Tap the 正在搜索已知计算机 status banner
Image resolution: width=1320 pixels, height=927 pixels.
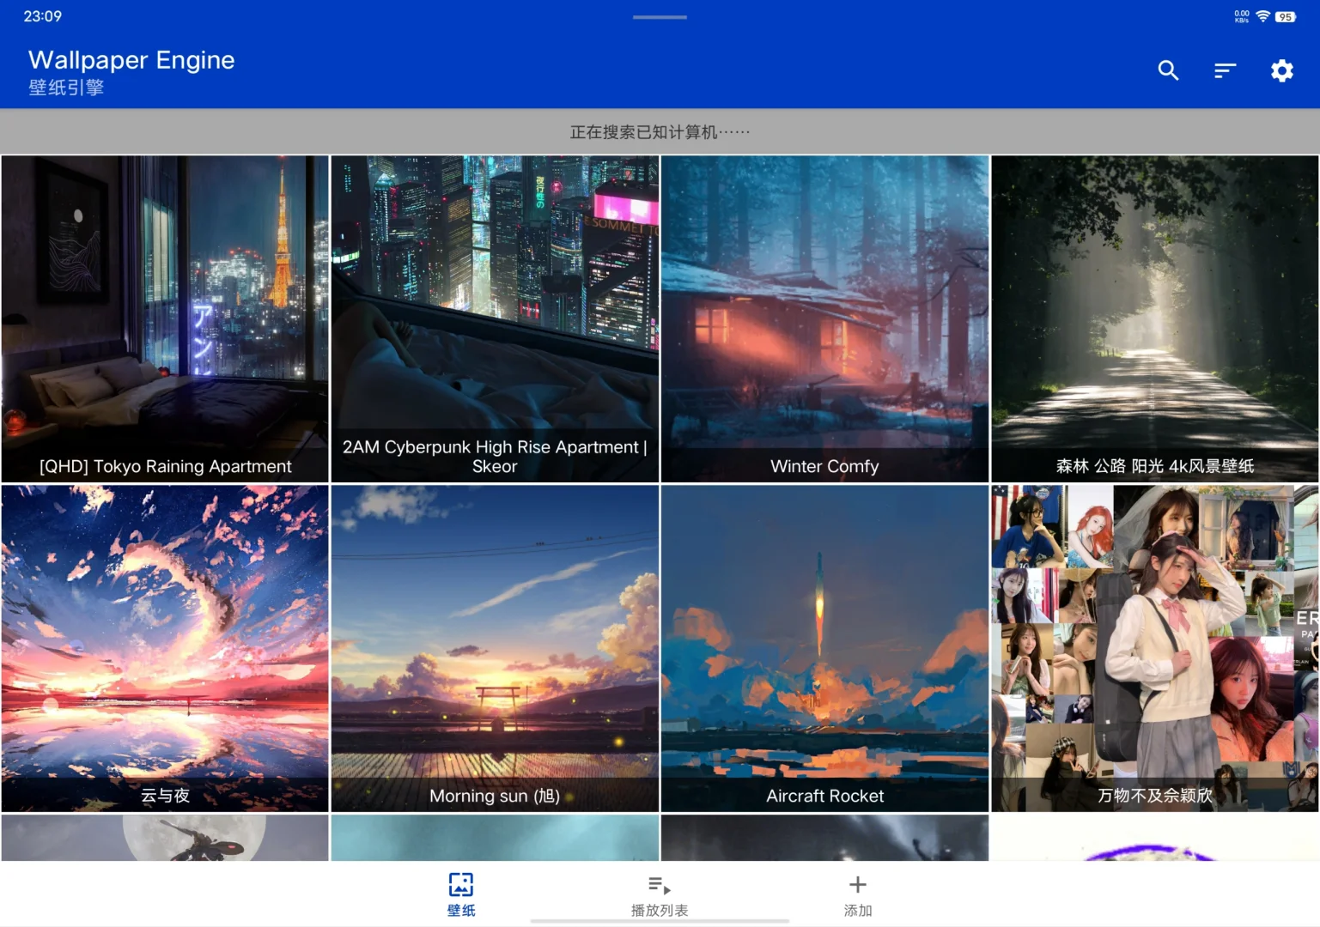[x=660, y=131]
